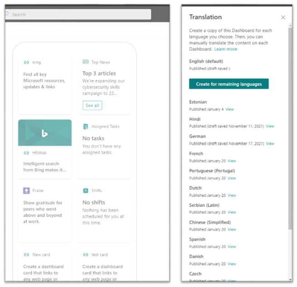Click the Translation panel title
The image size is (297, 287).
coord(206,17)
